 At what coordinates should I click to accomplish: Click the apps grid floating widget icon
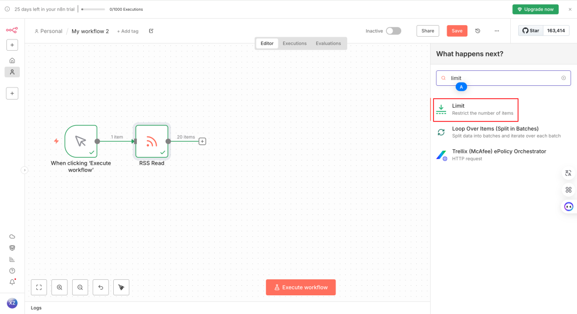point(568,189)
